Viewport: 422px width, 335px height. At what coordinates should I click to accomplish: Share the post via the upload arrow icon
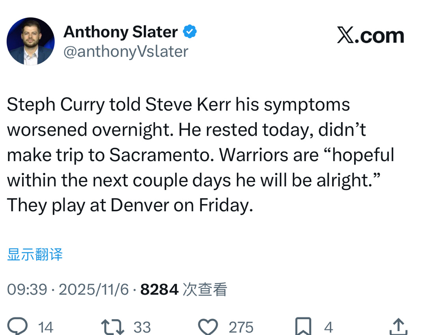pyautogui.click(x=398, y=327)
